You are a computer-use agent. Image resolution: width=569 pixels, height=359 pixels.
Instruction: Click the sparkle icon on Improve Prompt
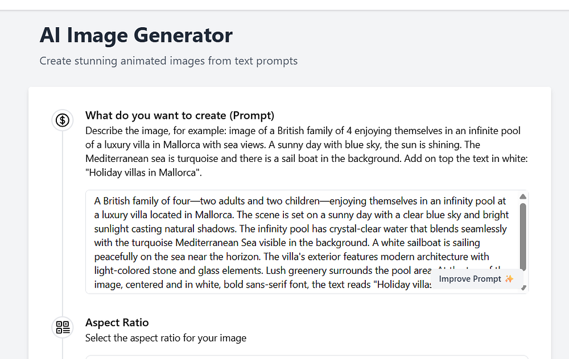(x=509, y=279)
